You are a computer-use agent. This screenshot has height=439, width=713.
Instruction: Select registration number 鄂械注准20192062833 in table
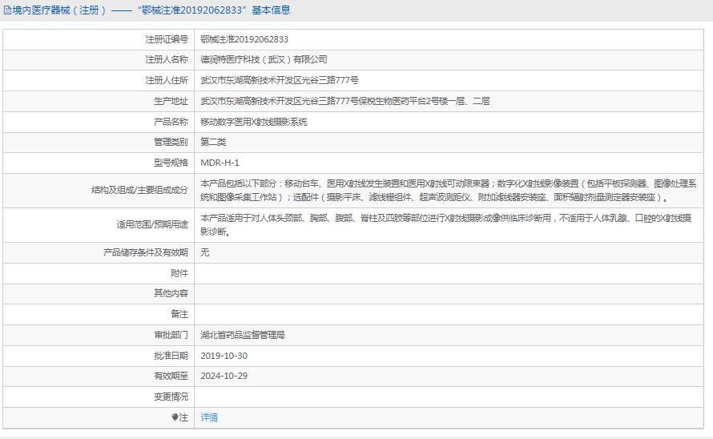244,39
